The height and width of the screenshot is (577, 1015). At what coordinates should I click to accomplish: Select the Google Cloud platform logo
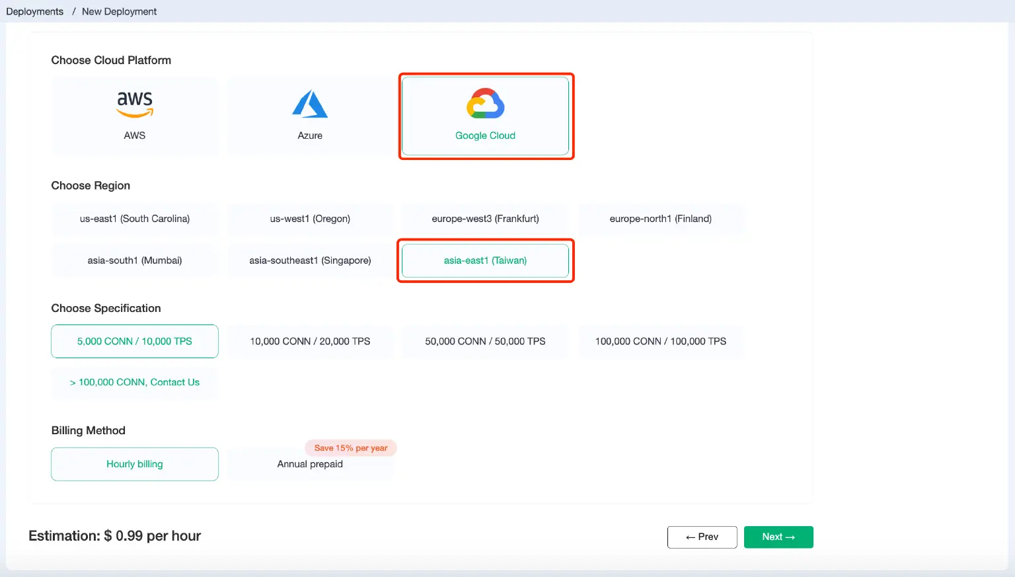point(486,103)
